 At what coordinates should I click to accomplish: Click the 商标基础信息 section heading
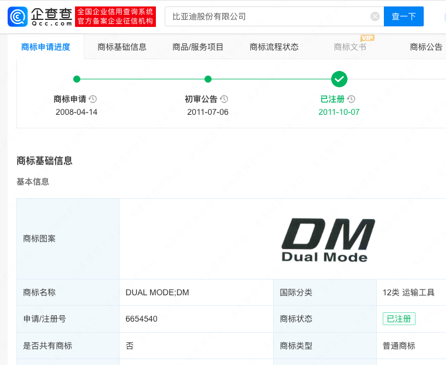[45, 161]
